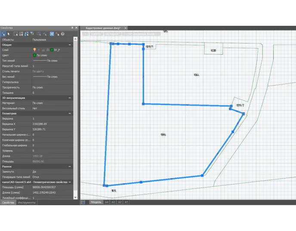Select the rectangular selection frame tool

[x=15, y=34]
